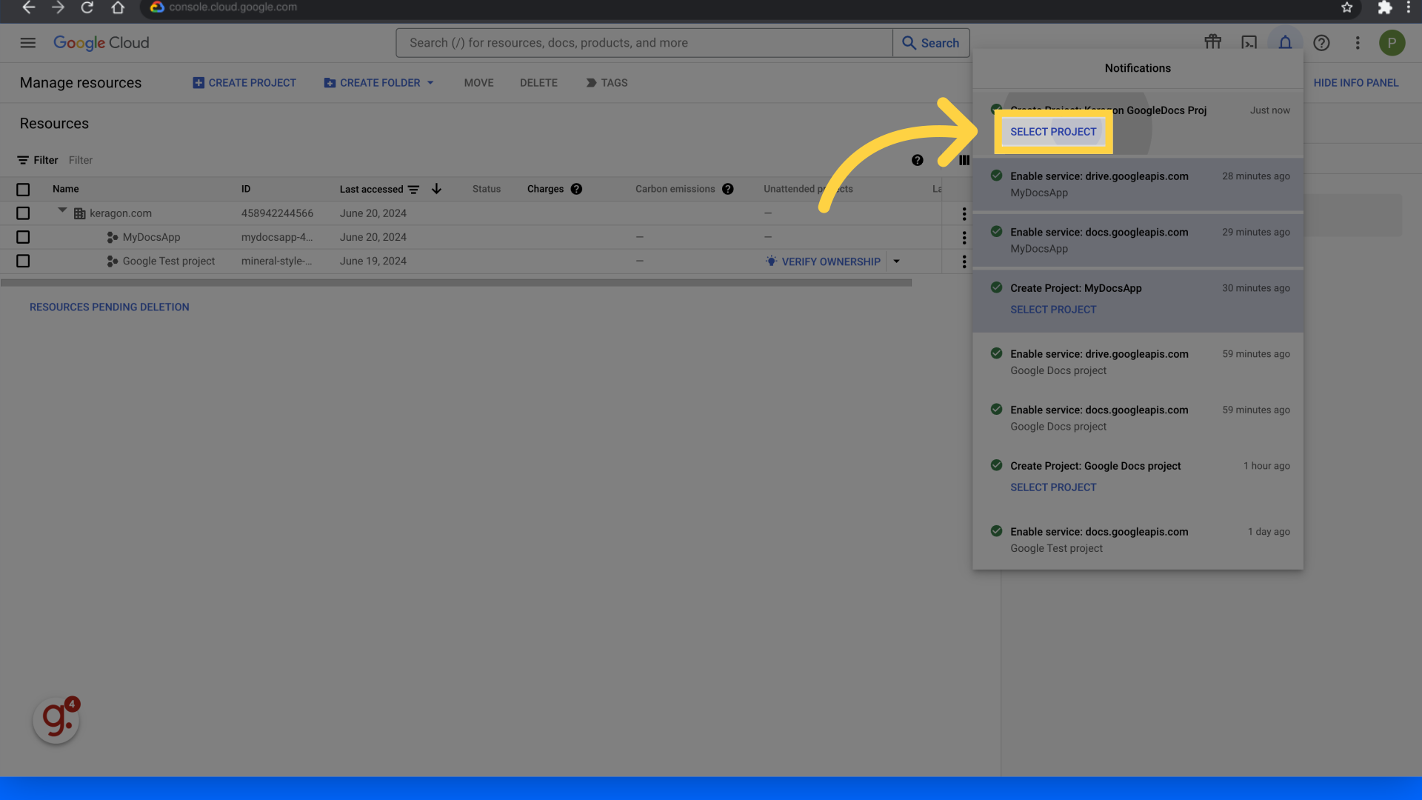
Task: Open more actions for keragon.com row
Action: click(x=964, y=213)
